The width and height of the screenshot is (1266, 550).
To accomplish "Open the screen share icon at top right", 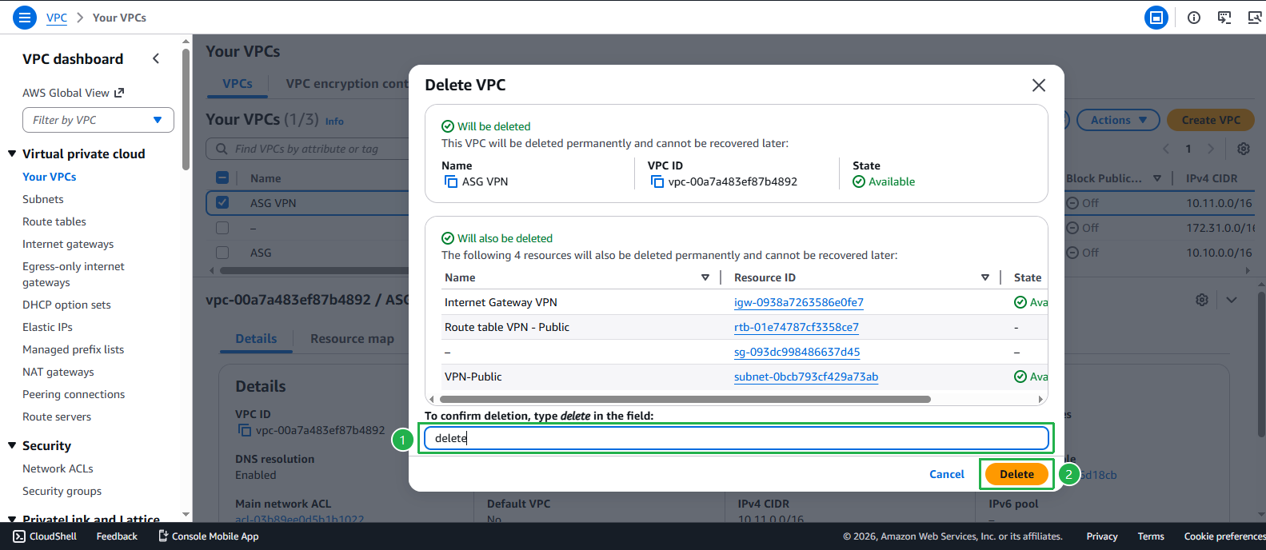I will pos(1255,18).
